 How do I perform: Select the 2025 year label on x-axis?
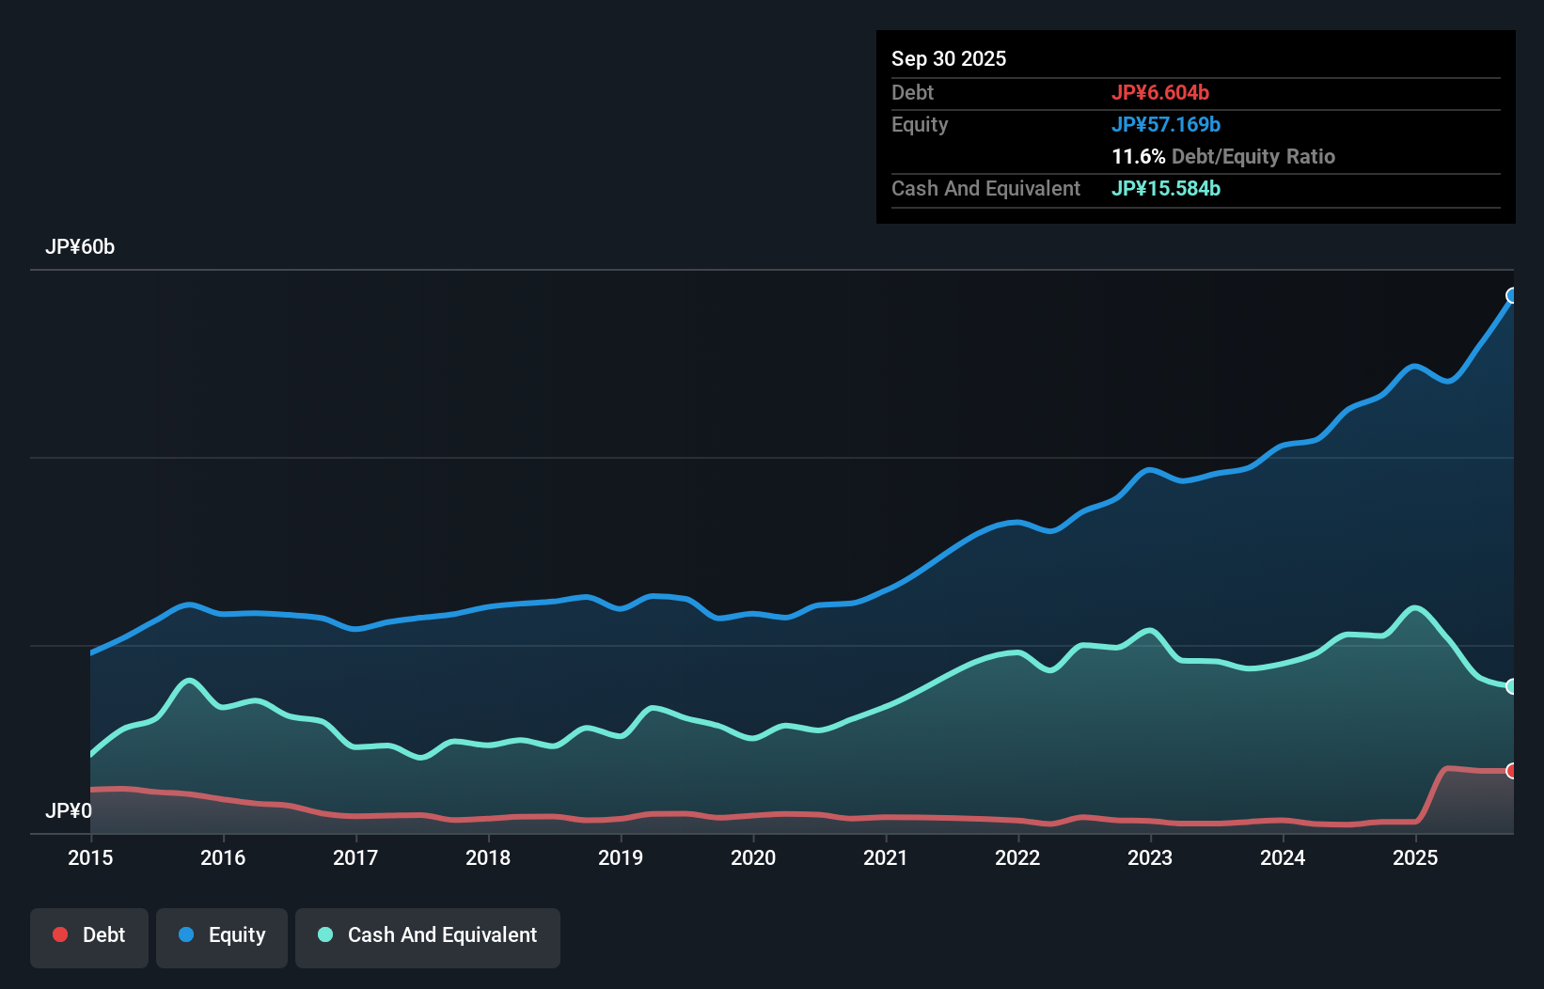click(1417, 858)
